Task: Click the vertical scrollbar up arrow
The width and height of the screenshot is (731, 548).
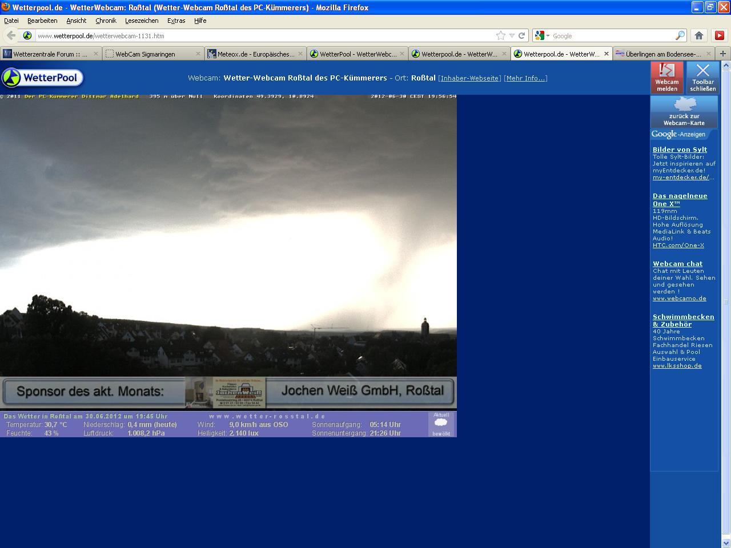Action: click(726, 65)
